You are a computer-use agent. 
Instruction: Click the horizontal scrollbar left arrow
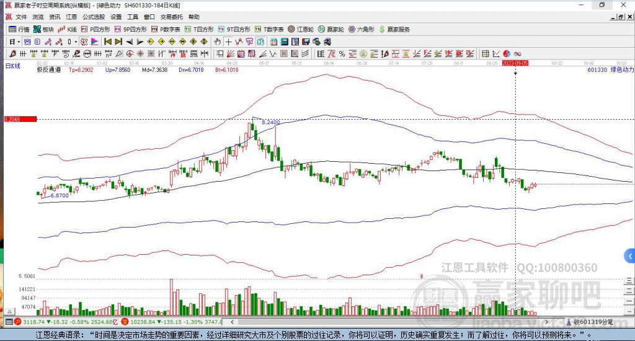pos(232,322)
